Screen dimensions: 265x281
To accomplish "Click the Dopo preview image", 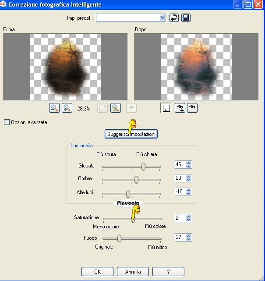I will click(196, 67).
